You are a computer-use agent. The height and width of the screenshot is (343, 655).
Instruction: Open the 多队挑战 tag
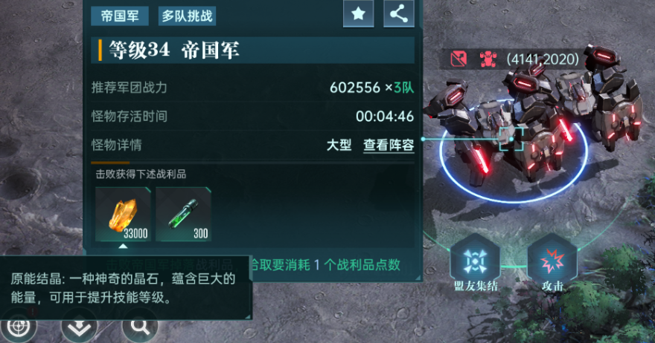(x=187, y=16)
